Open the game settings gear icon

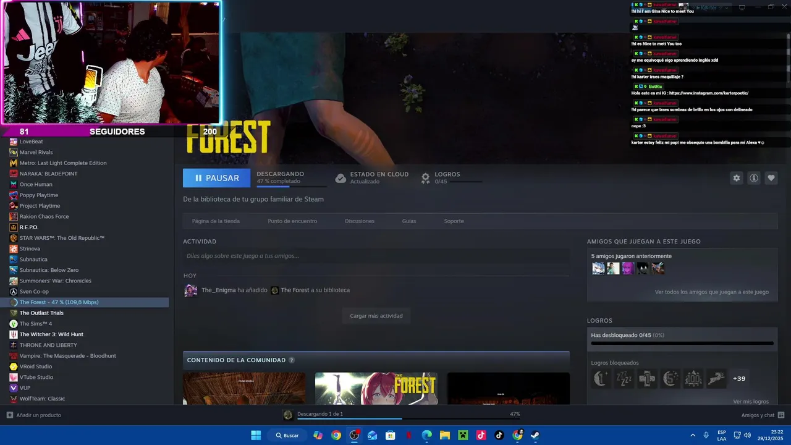[736, 178]
